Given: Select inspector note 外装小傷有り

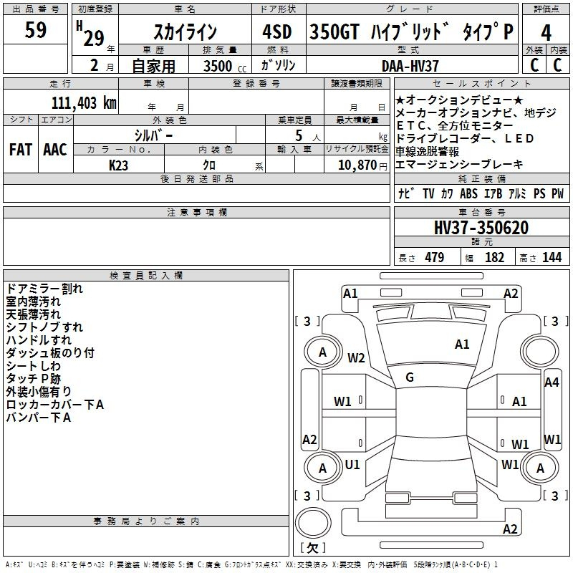Looking at the screenshot, I should tap(39, 391).
